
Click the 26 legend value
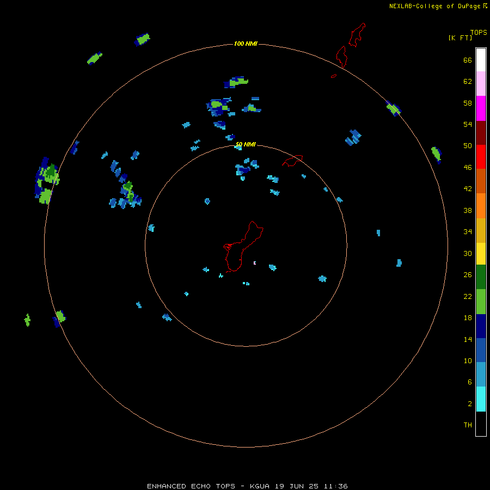468,275
